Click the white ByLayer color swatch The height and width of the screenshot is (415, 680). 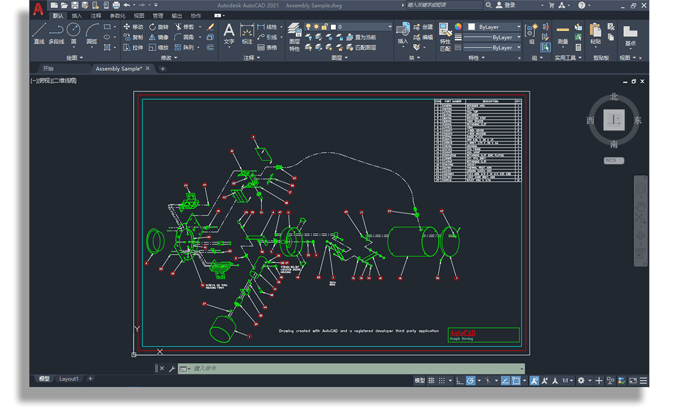pyautogui.click(x=471, y=27)
